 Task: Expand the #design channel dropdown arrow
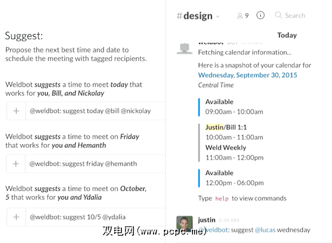(x=218, y=17)
